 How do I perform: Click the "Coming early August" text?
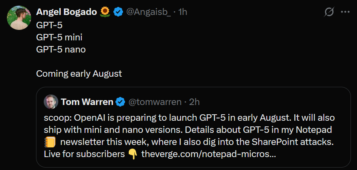79,74
